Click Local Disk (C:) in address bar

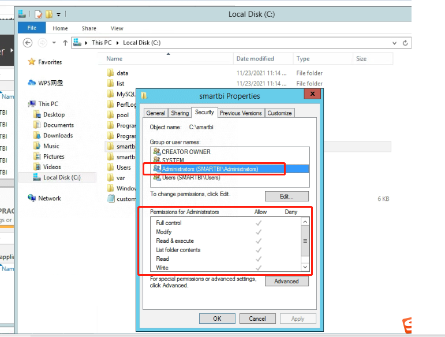pos(141,43)
